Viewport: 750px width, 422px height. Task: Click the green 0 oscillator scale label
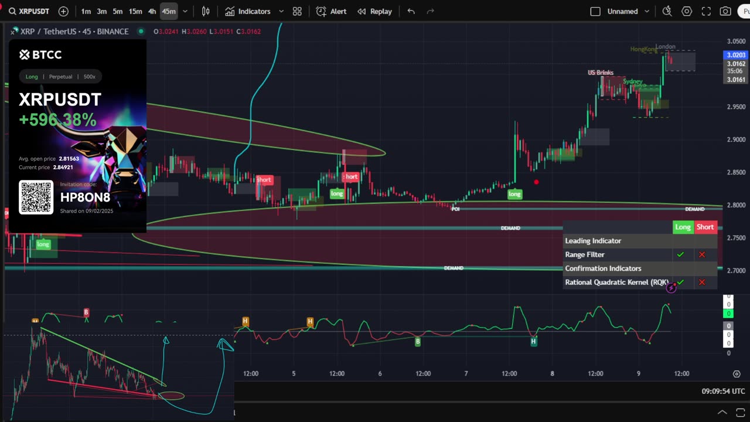click(728, 314)
